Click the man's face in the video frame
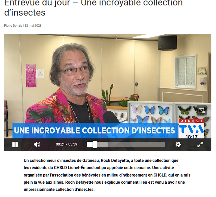This screenshot has height=197, width=216. coord(74,75)
